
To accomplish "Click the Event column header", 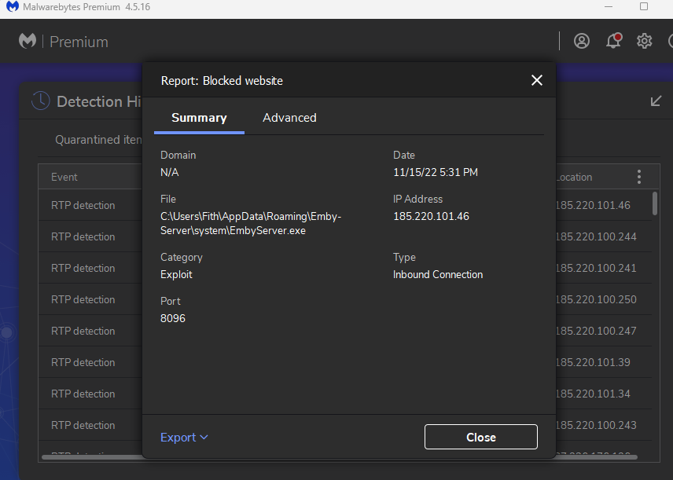I will [x=64, y=177].
